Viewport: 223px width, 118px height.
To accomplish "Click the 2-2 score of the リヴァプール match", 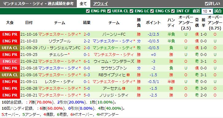I will (x=87, y=41).
